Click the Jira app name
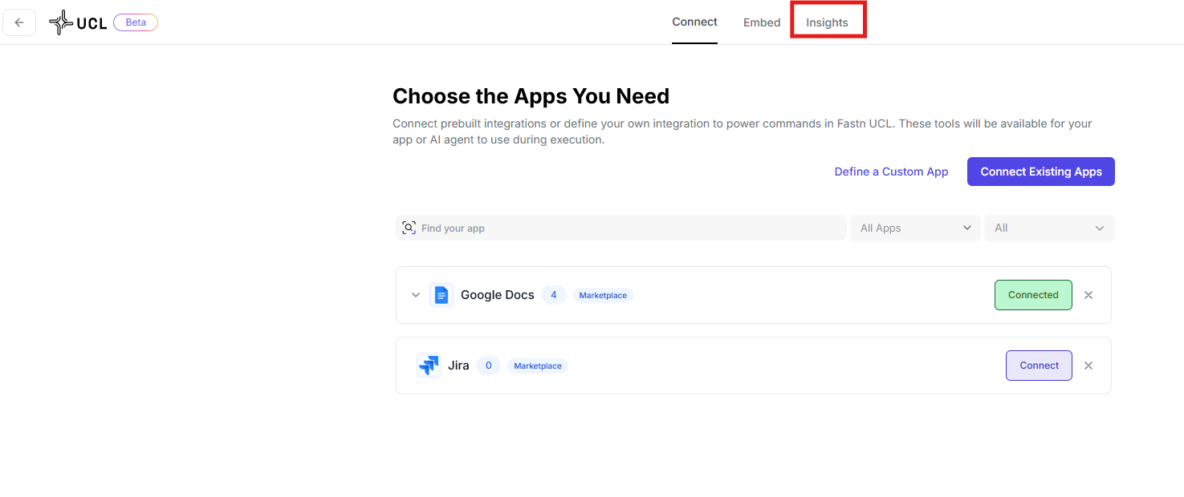 458,366
